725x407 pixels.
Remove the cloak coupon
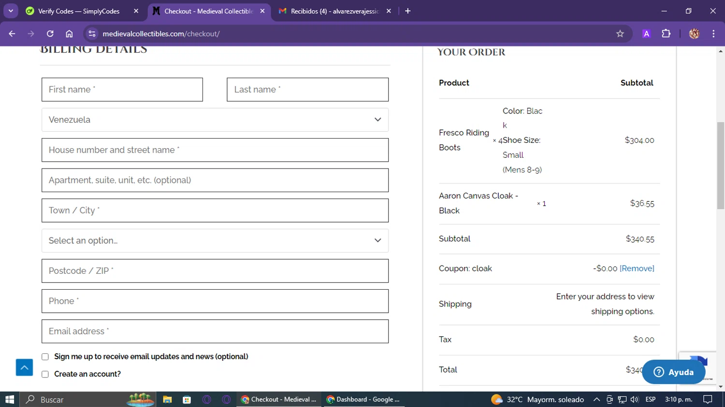[637, 268]
